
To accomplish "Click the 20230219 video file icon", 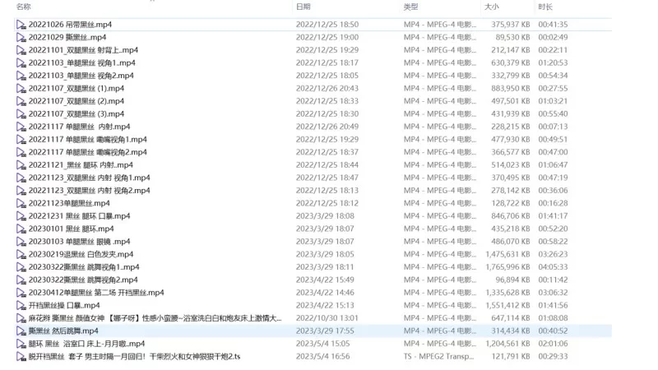I will pos(21,254).
